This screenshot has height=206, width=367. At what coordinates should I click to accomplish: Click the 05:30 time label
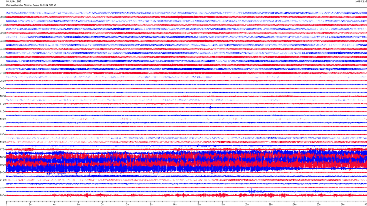click(x=3, y=57)
